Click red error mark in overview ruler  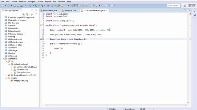point(190,39)
